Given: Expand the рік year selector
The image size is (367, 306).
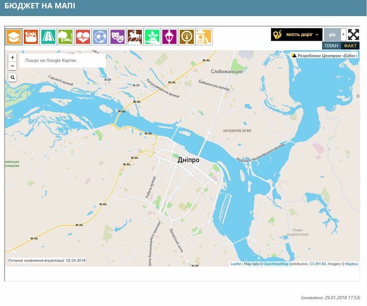Looking at the screenshot, I should click(343, 35).
